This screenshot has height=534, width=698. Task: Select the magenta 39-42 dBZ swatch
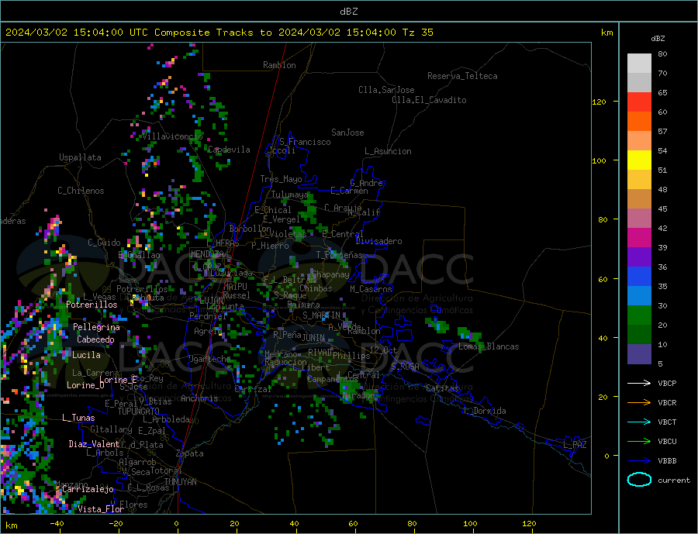click(x=639, y=238)
